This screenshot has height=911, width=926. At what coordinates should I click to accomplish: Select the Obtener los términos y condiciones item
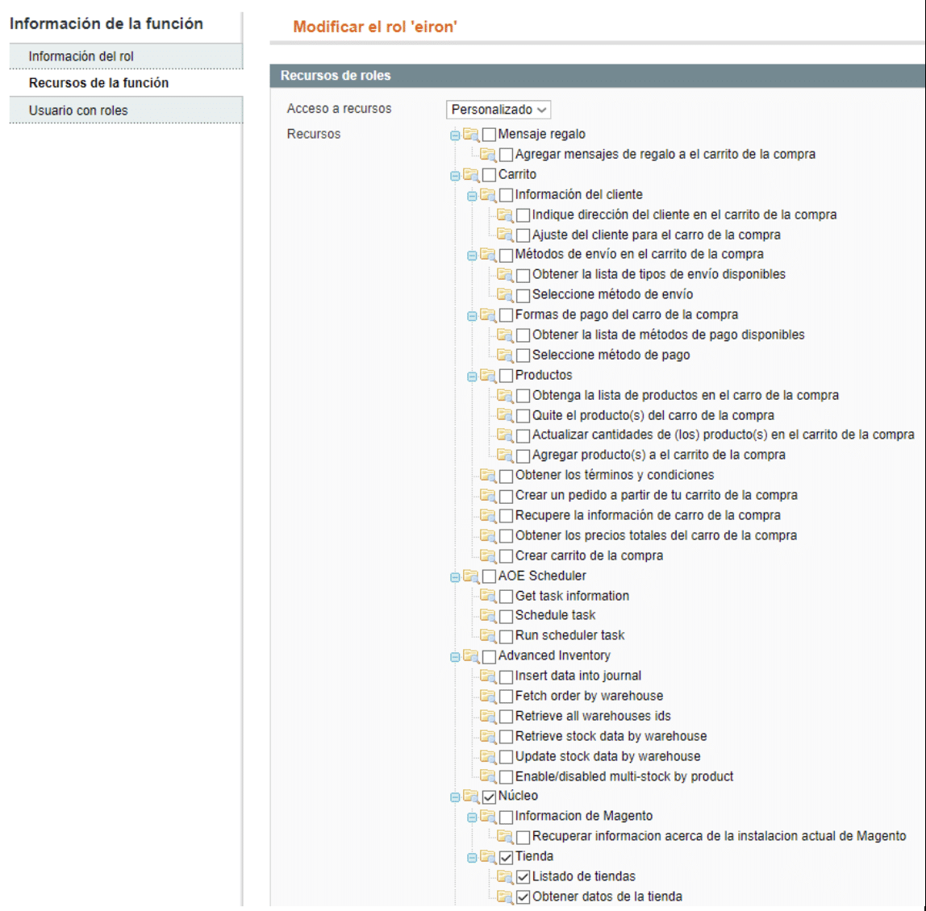coord(614,475)
